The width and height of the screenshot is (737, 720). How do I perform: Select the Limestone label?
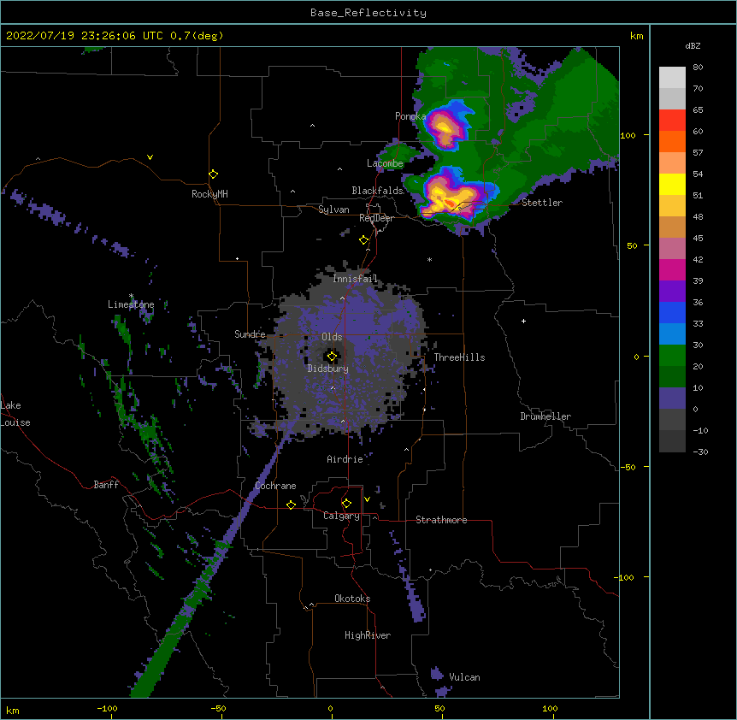pyautogui.click(x=131, y=304)
